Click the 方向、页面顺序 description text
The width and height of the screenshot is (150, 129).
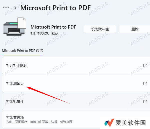click(x=39, y=122)
